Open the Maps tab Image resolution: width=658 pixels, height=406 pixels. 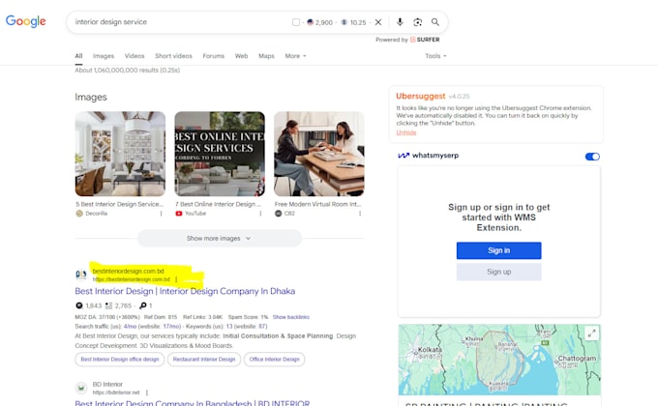point(266,56)
